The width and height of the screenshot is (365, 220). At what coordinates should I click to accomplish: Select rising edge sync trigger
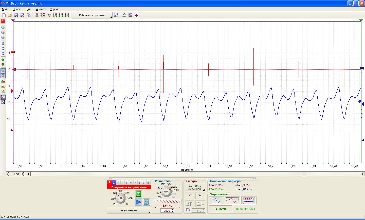pyautogui.click(x=190, y=196)
